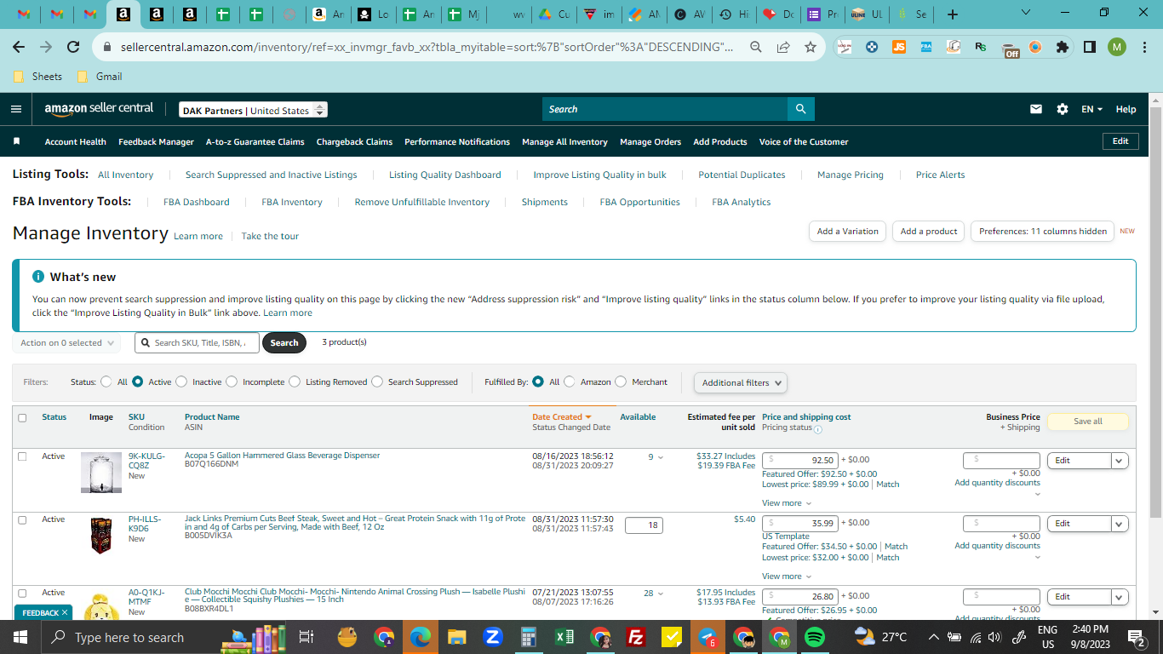Tick the select-all checkbox in table header
This screenshot has height=654, width=1163.
tap(22, 417)
